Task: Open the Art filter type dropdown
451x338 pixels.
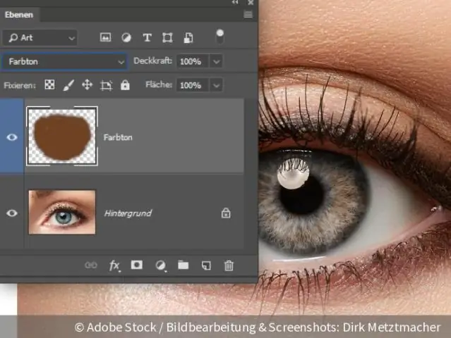Action: [40, 37]
